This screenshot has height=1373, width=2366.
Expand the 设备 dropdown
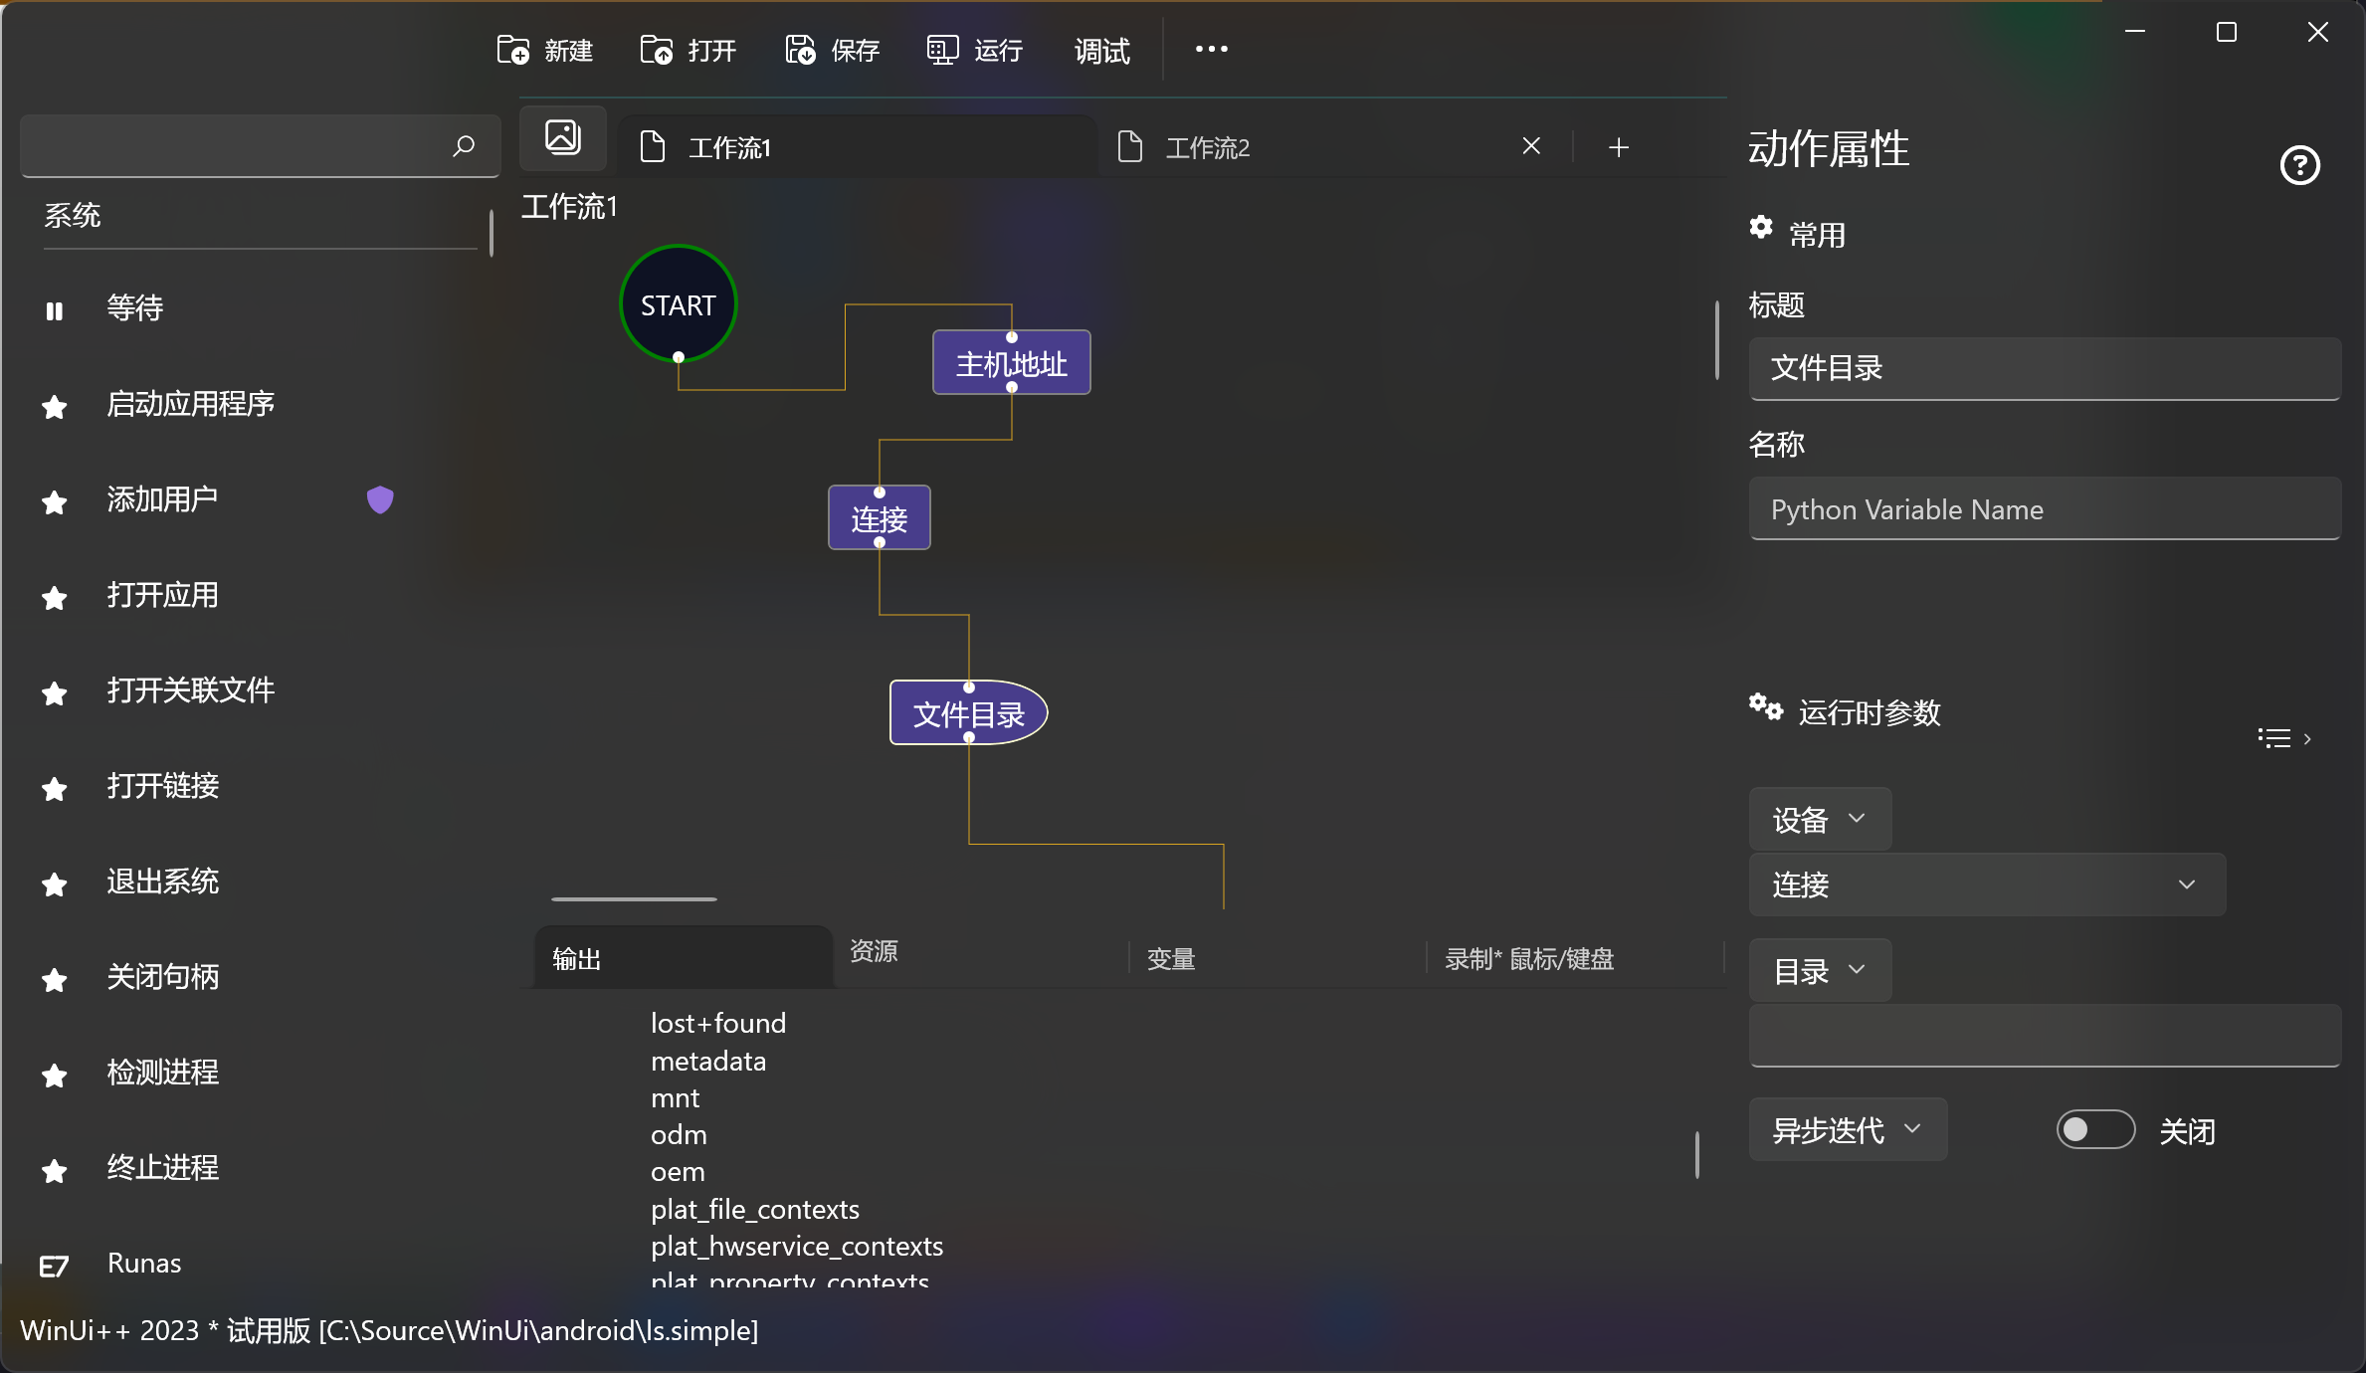[x=1819, y=820]
